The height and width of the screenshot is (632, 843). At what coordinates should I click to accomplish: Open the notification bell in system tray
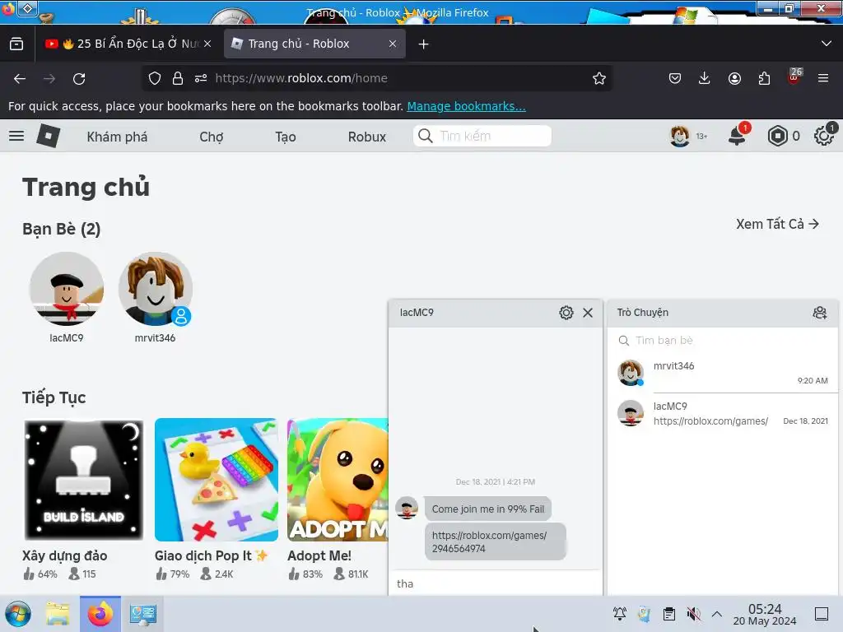point(619,614)
